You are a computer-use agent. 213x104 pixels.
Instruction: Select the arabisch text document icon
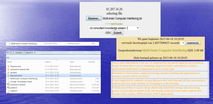pyautogui.click(x=9, y=91)
